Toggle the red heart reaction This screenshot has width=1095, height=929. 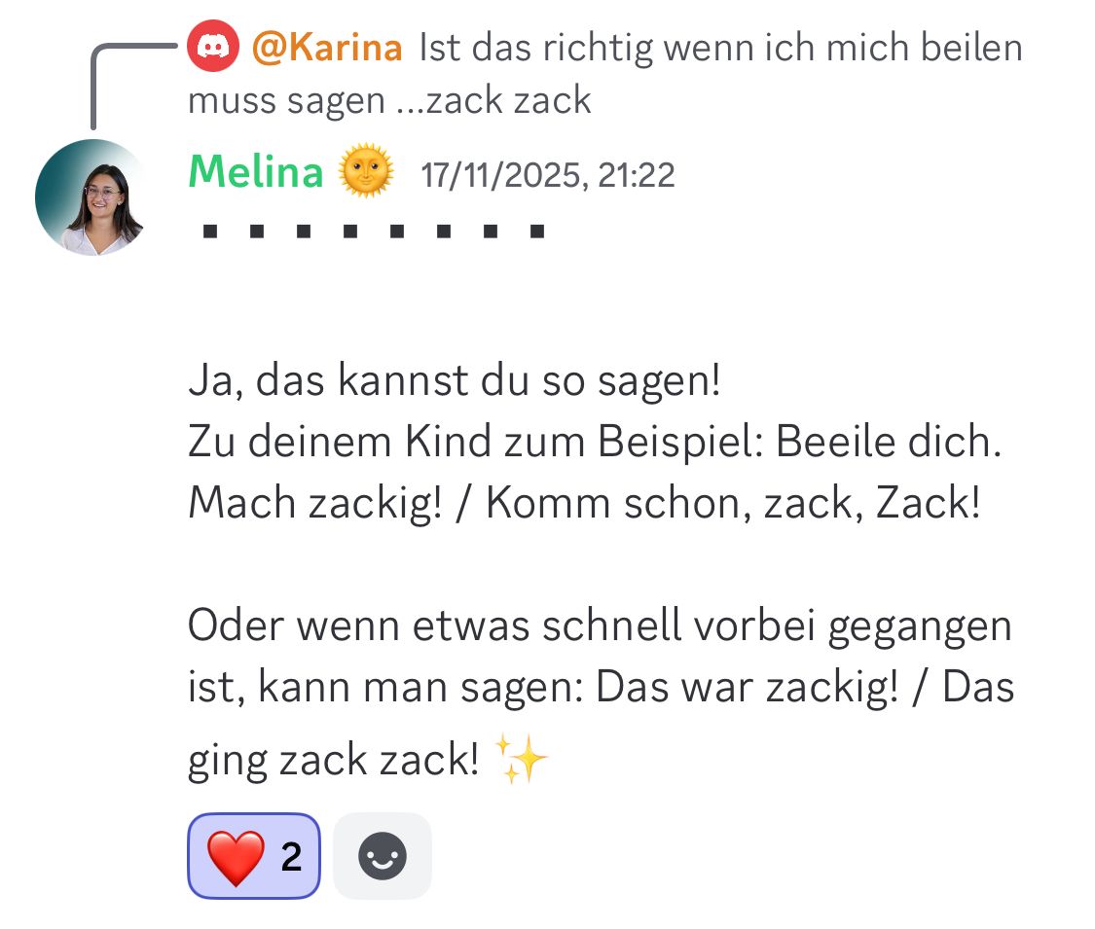(x=236, y=856)
